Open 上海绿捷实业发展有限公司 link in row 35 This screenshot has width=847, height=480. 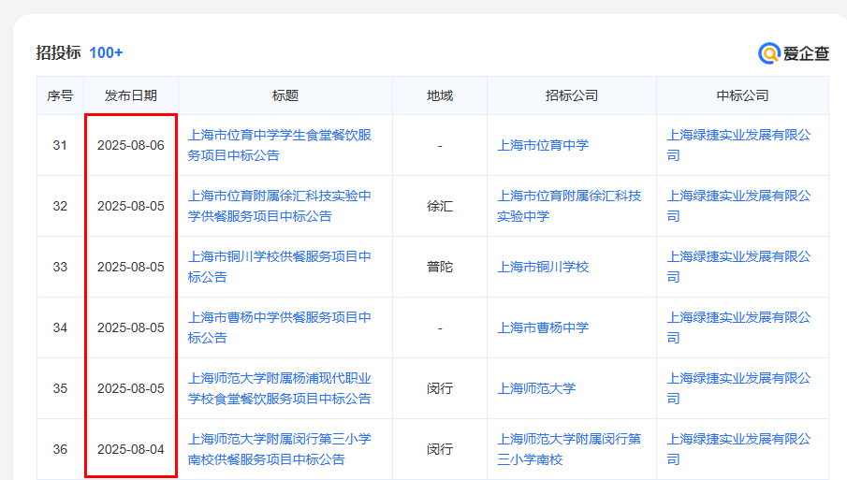point(738,388)
